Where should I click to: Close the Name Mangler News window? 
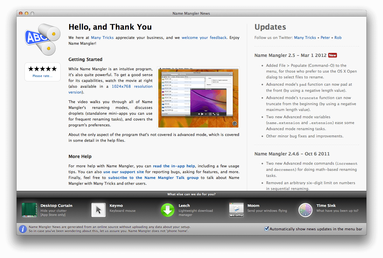[21, 13]
